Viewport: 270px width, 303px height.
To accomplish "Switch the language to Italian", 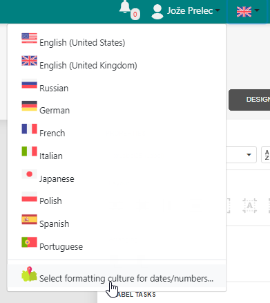I will tap(117, 152).
